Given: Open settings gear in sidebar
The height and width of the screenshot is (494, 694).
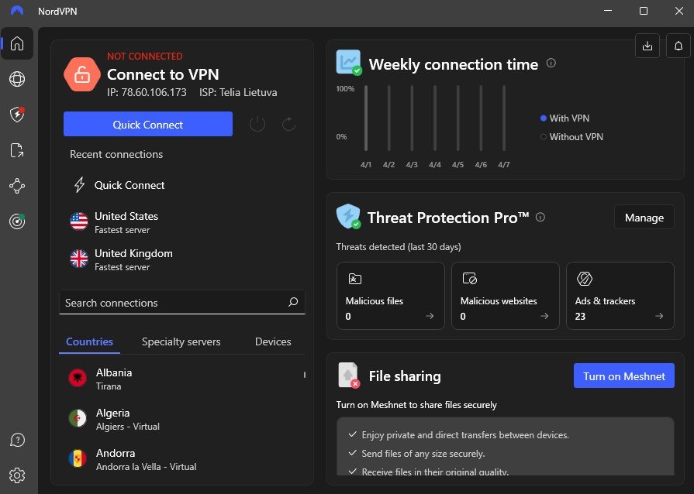Looking at the screenshot, I should click(x=17, y=475).
